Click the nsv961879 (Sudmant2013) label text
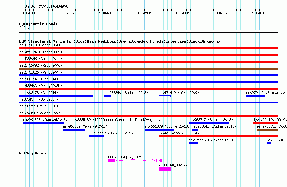This screenshot has width=287, height=187. coord(167,126)
